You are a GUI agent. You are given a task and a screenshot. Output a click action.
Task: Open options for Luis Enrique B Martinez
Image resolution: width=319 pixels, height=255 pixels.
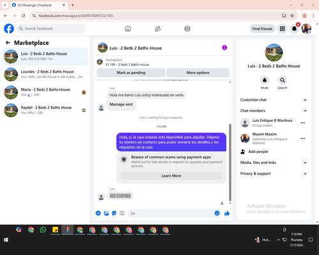(x=303, y=122)
